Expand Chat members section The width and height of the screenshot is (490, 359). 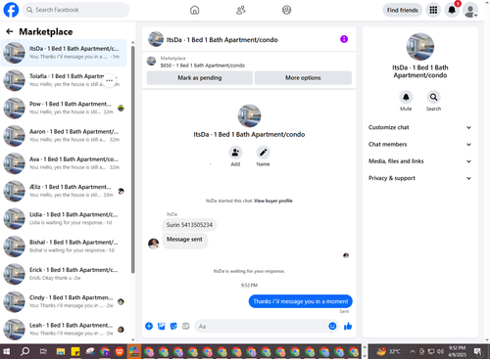click(420, 145)
